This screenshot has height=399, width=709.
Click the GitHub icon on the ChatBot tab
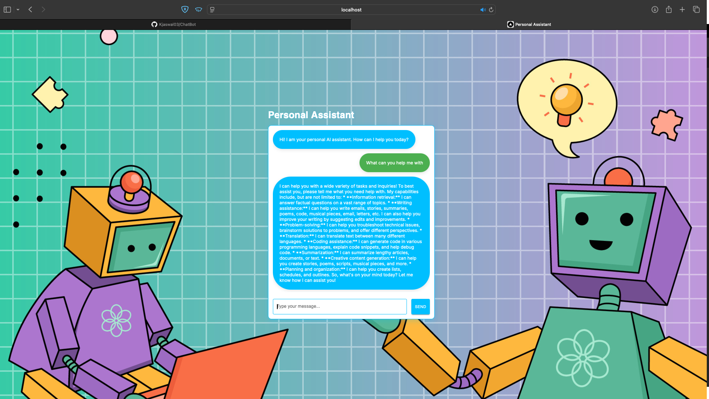coord(154,24)
